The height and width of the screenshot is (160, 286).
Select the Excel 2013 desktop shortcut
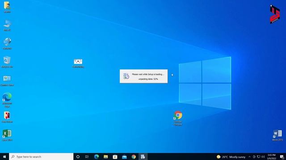coord(7,135)
